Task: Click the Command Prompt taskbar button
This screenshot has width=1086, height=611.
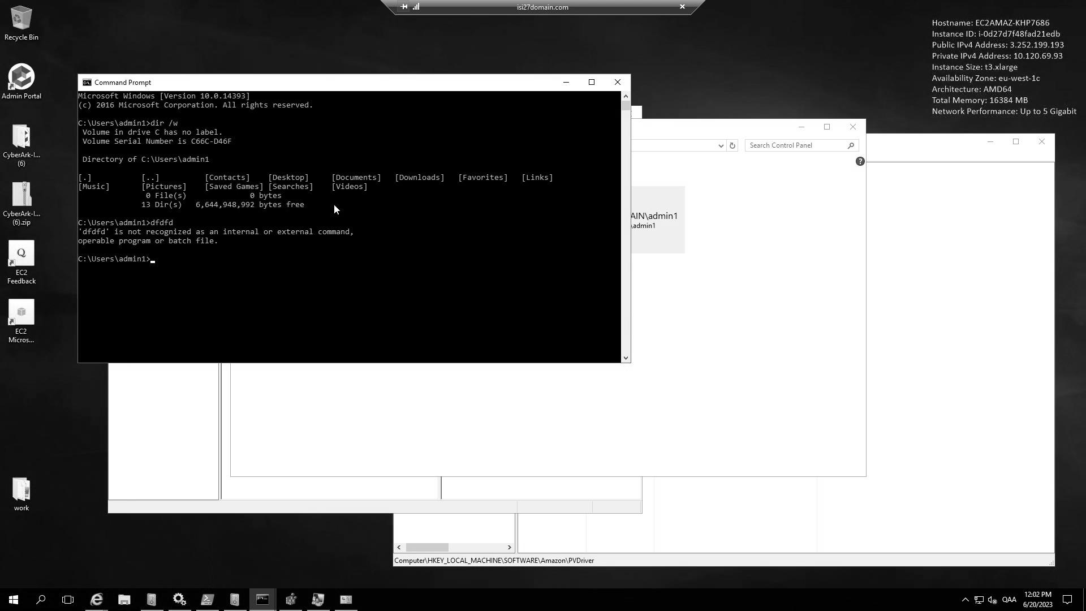Action: (x=262, y=600)
